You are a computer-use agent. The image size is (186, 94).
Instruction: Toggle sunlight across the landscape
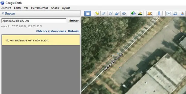click(140, 14)
